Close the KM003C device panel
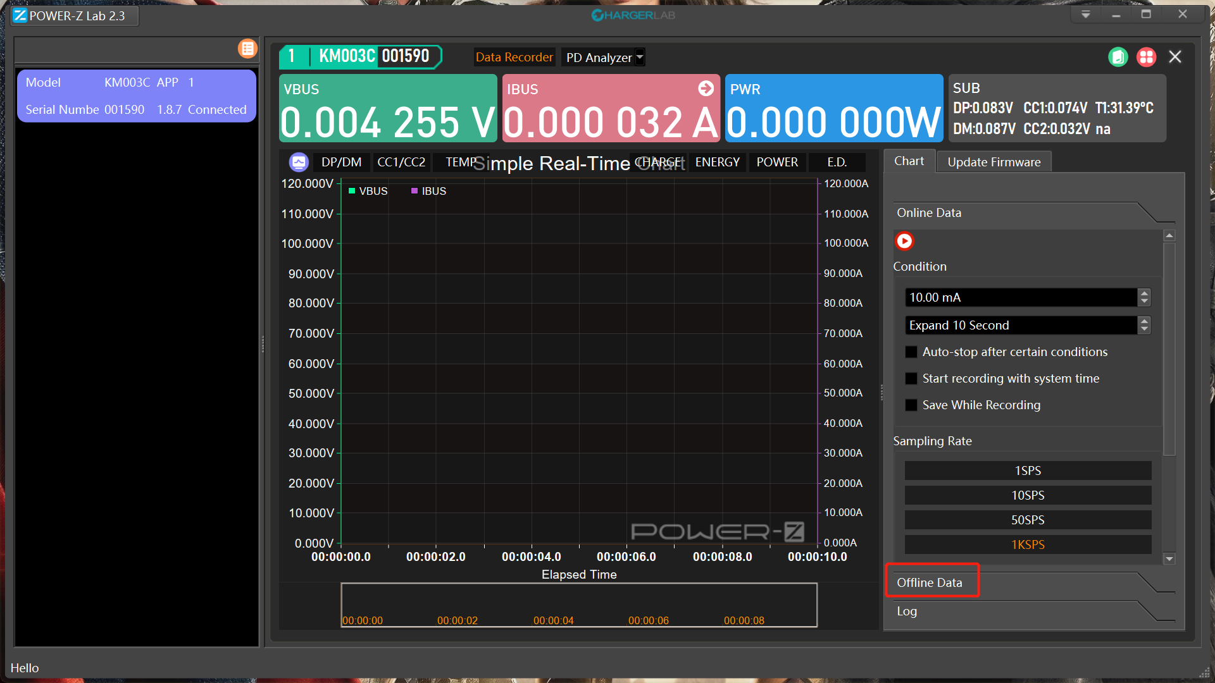Image resolution: width=1215 pixels, height=683 pixels. tap(1175, 57)
